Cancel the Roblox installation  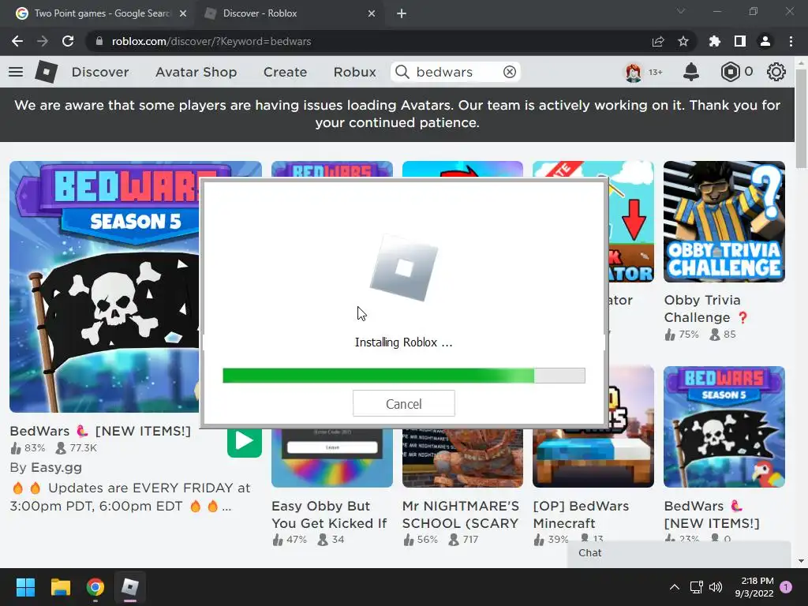(x=403, y=403)
